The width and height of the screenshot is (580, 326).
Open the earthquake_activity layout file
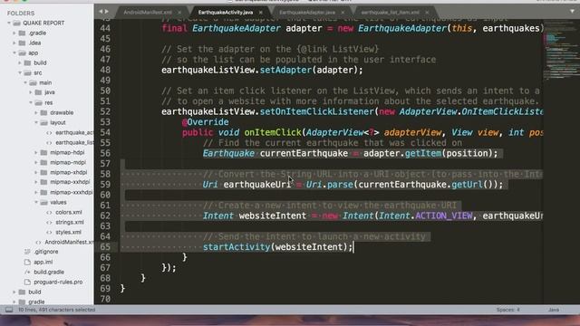74,132
